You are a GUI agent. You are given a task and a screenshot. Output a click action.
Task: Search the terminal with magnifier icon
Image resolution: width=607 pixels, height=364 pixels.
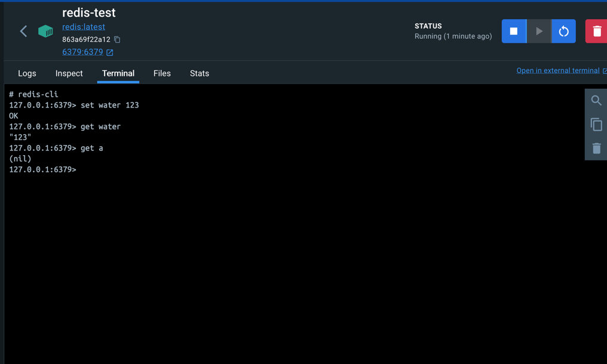click(596, 101)
